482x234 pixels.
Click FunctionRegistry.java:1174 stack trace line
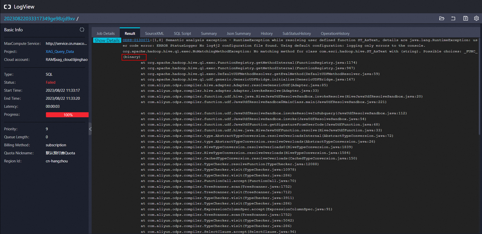pos(249,63)
